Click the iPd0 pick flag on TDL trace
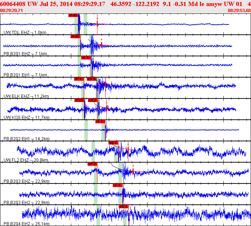 tap(73, 15)
